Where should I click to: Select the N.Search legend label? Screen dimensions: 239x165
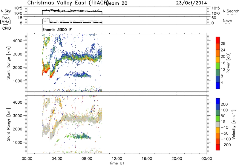tap(231, 11)
